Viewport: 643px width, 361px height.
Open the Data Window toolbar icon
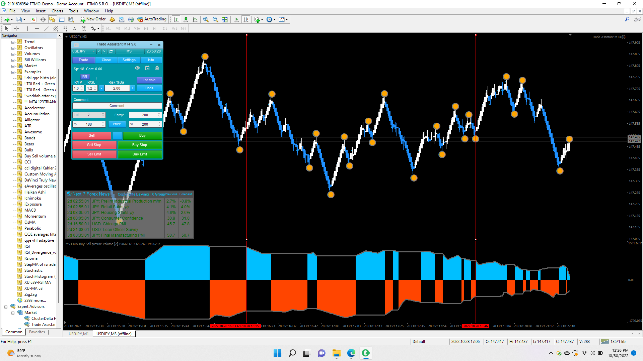43,19
